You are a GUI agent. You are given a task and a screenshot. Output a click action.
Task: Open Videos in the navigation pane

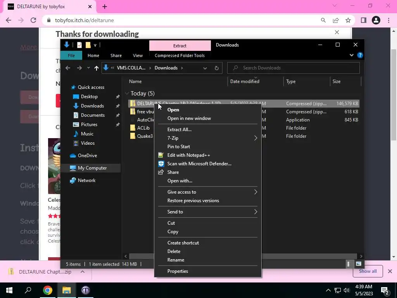coord(88,143)
